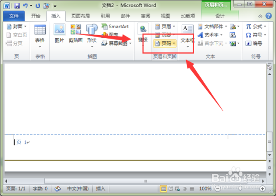Insert a page break (分页)

pos(14,43)
